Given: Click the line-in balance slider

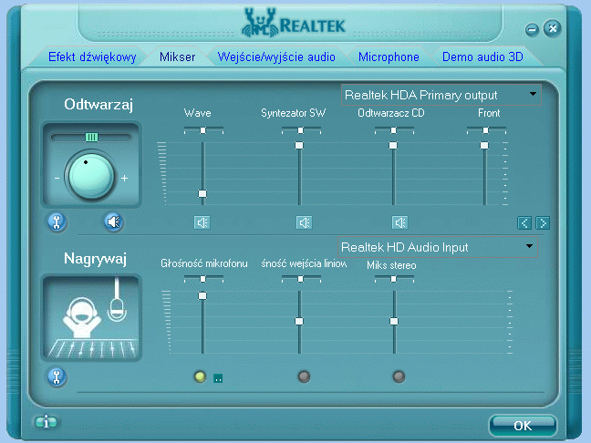Looking at the screenshot, I should 301,279.
